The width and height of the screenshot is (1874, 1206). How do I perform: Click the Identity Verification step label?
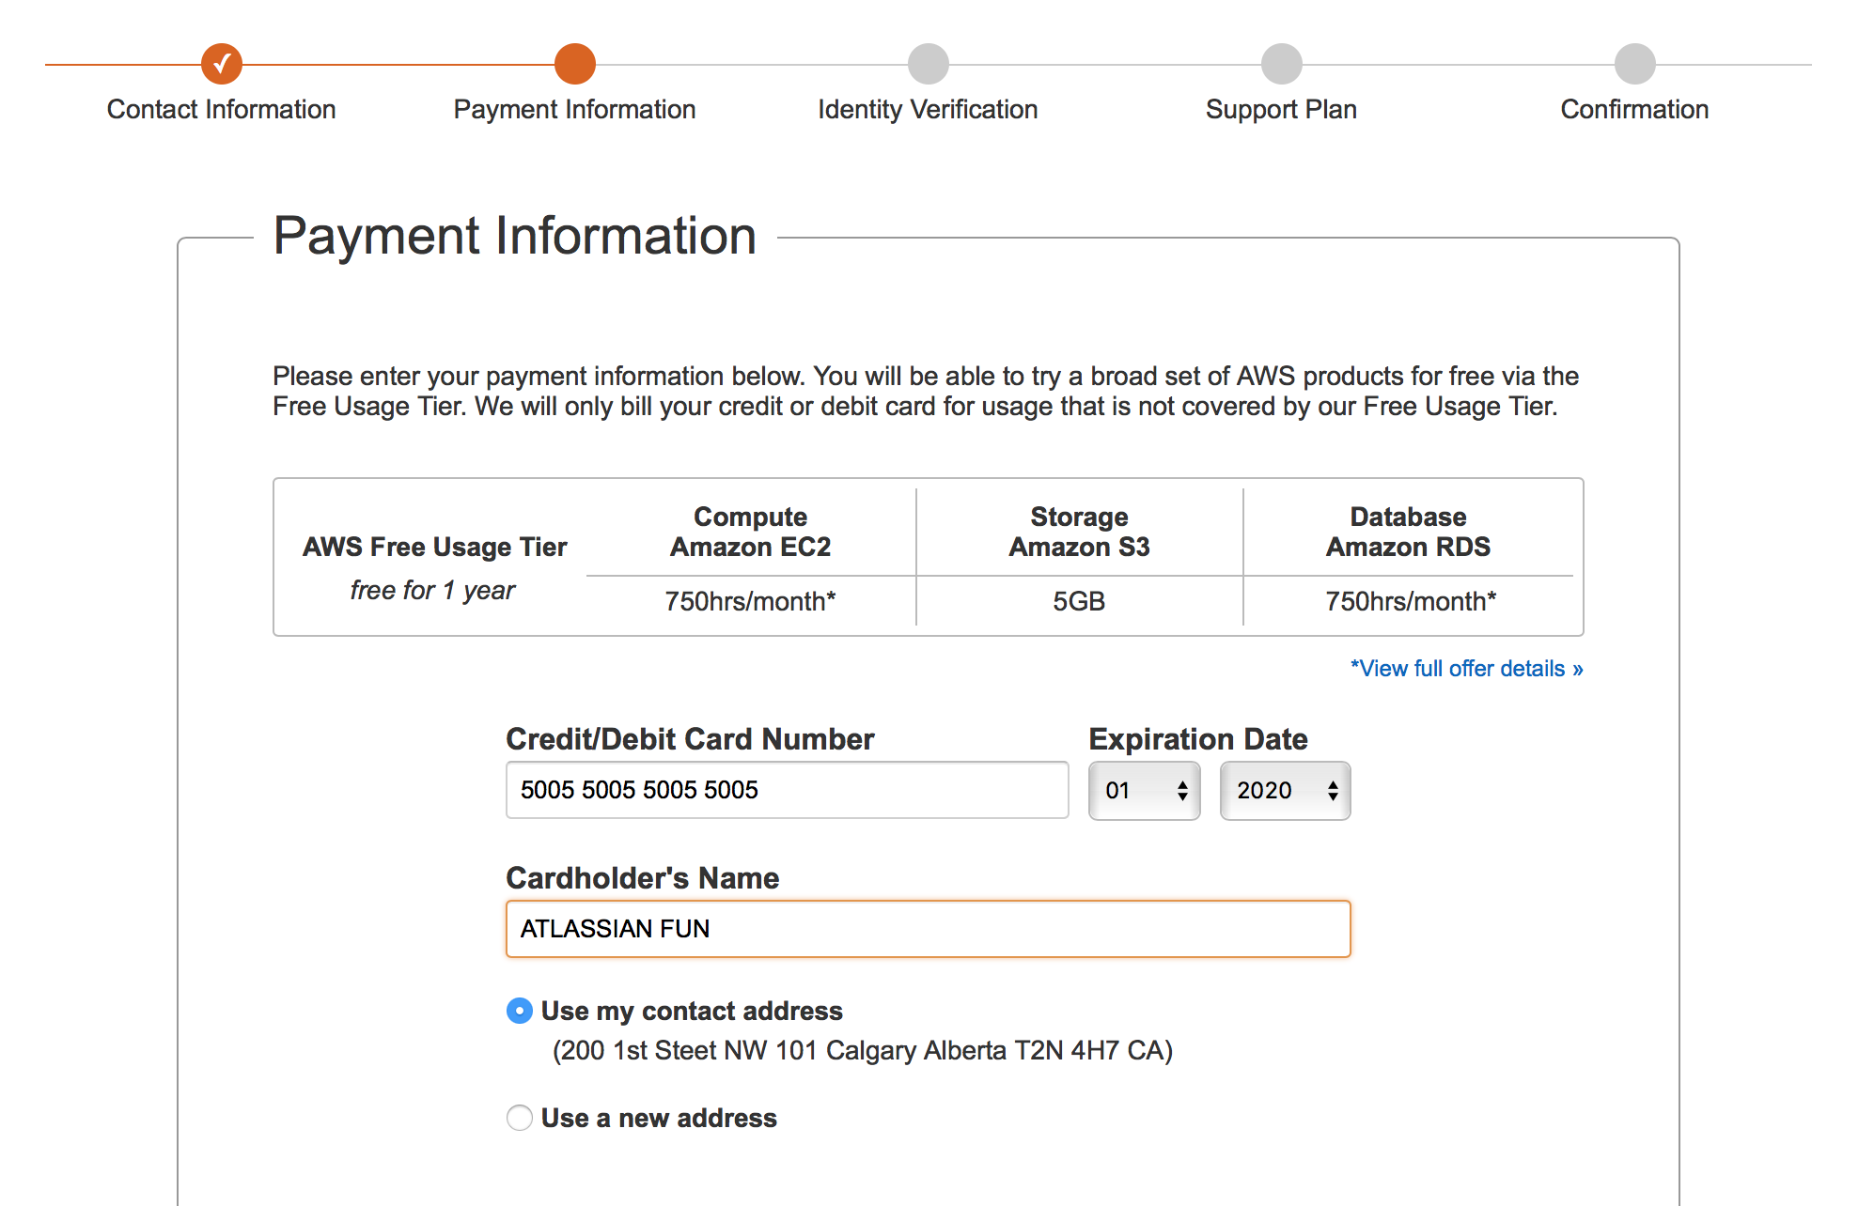pos(929,109)
